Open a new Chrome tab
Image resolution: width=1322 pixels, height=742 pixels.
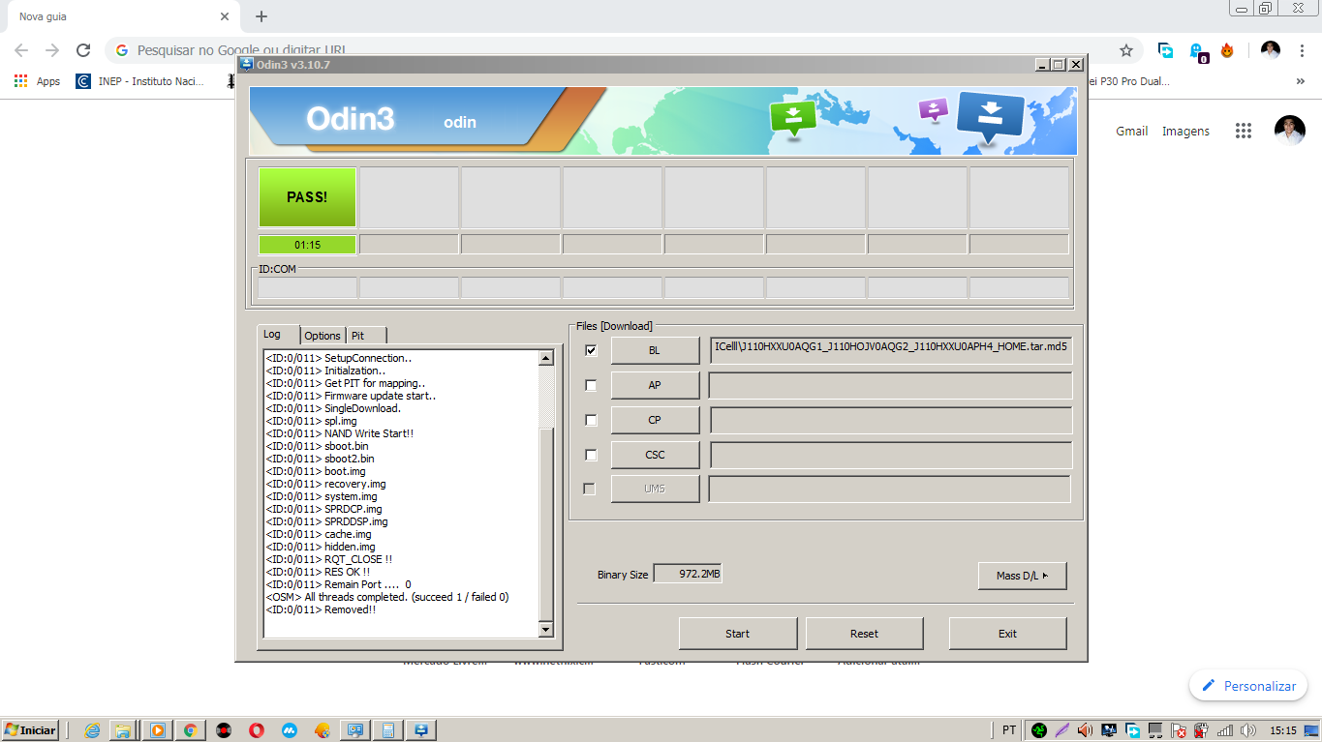[x=261, y=16]
